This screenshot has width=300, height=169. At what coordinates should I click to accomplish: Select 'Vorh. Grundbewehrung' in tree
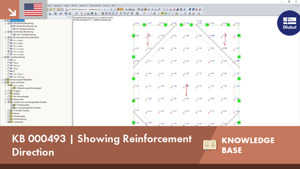26,35
